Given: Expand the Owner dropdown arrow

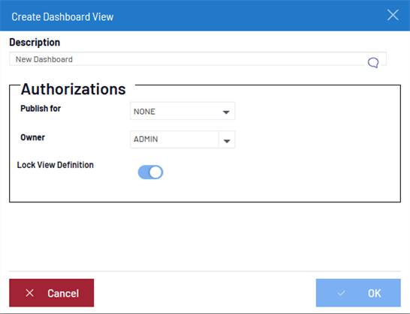Looking at the screenshot, I should click(x=227, y=139).
